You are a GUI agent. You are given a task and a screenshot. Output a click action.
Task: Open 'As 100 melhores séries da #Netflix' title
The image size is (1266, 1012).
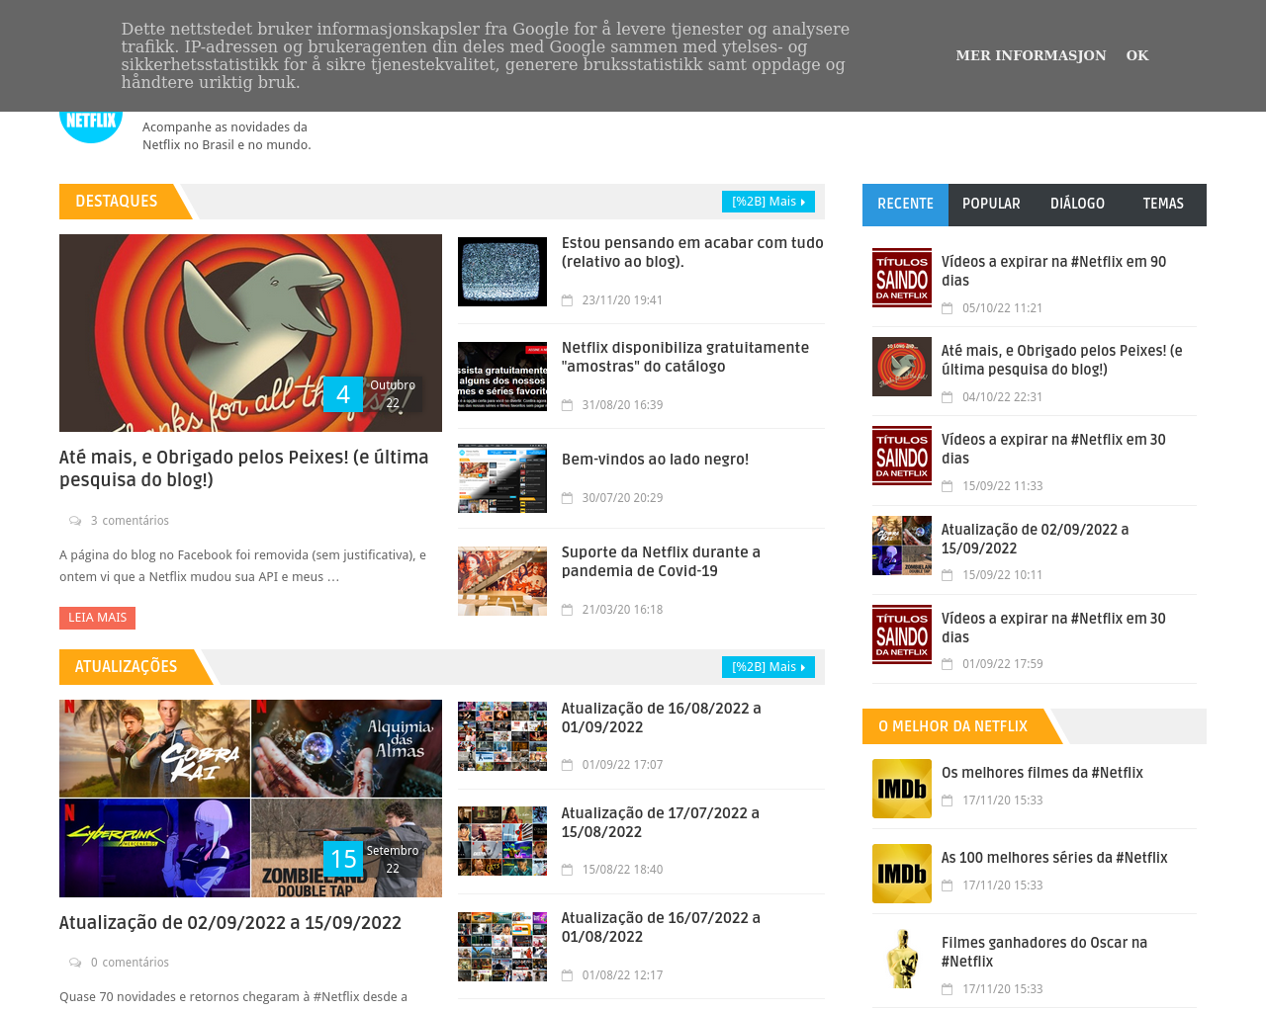click(1054, 858)
